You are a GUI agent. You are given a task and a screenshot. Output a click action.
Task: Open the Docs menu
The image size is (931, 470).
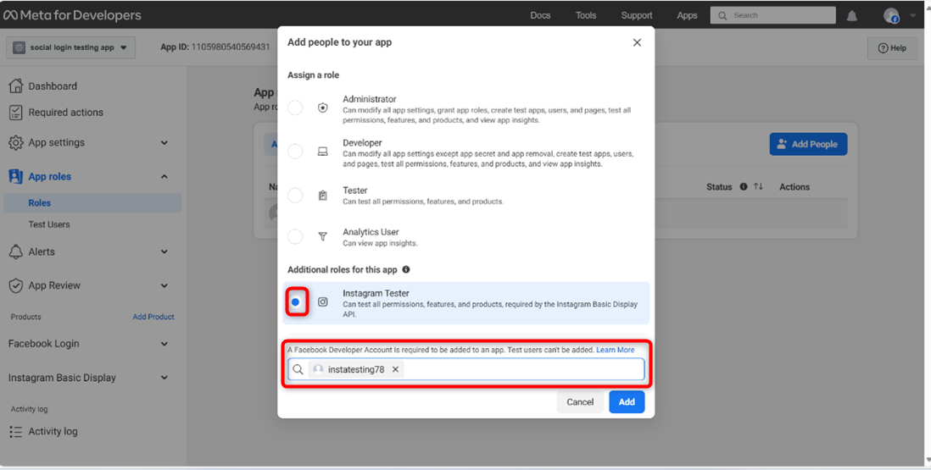(x=540, y=15)
